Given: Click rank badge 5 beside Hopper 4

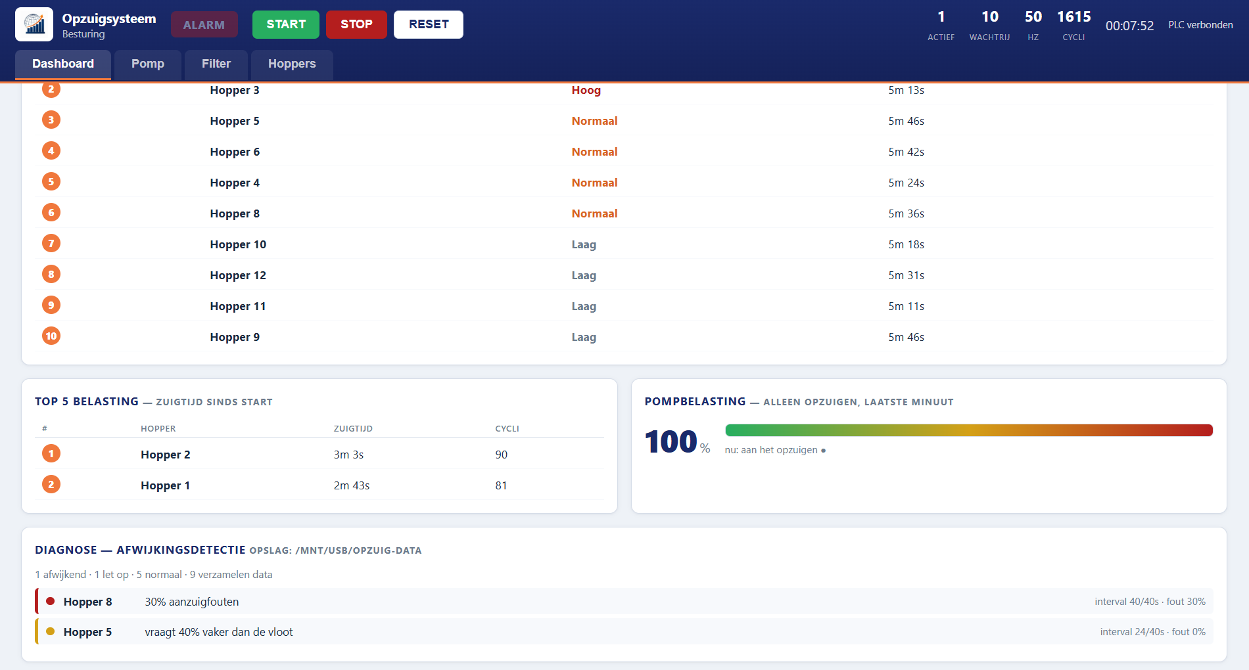Looking at the screenshot, I should (x=51, y=181).
